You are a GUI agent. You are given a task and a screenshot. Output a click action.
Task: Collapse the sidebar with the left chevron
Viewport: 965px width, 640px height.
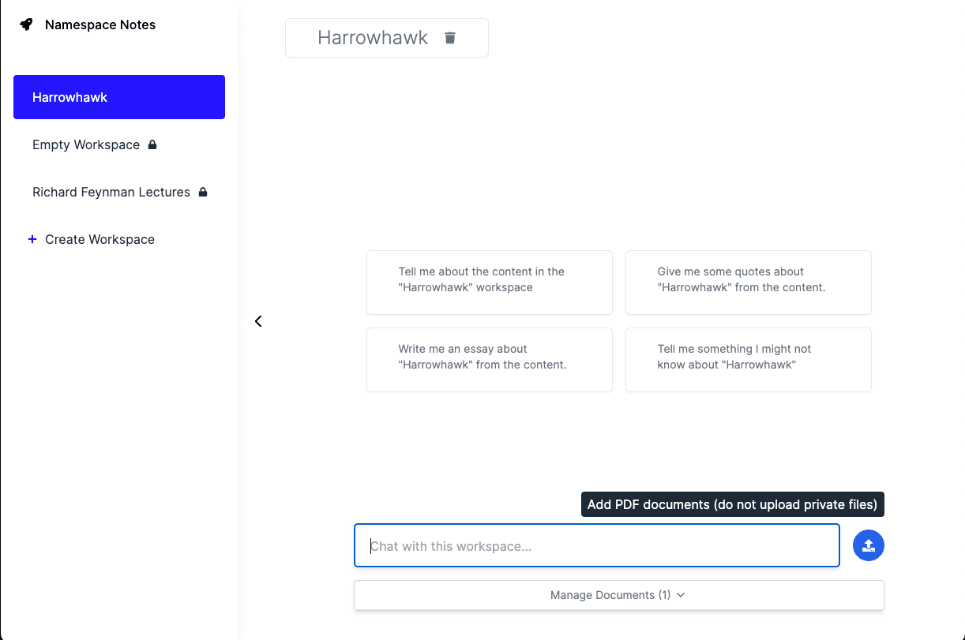pyautogui.click(x=258, y=321)
